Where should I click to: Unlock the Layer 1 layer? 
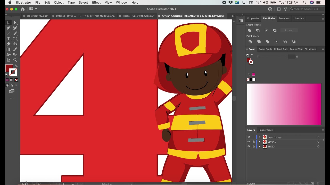point(253,142)
